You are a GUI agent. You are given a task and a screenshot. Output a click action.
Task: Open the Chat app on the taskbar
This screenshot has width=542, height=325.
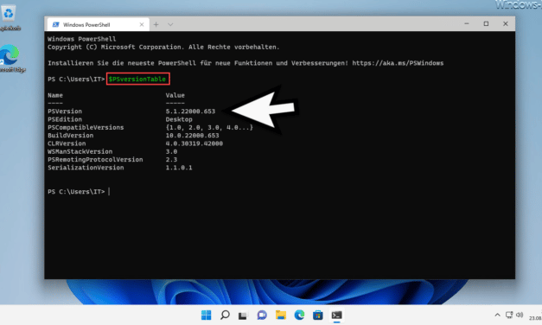(262, 315)
